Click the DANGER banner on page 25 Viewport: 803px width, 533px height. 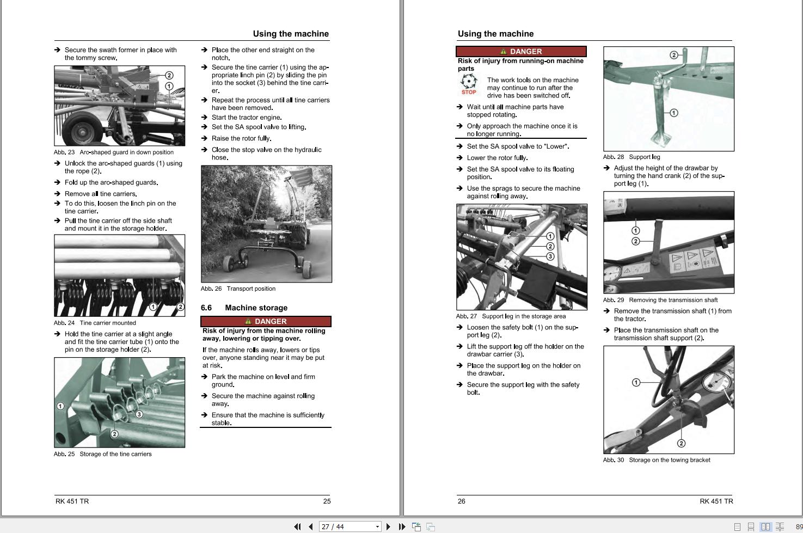tap(266, 321)
